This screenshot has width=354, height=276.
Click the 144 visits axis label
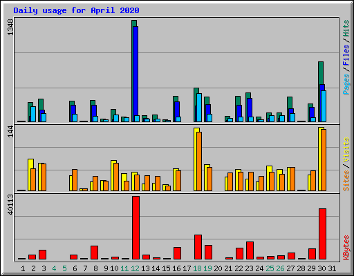(10, 132)
